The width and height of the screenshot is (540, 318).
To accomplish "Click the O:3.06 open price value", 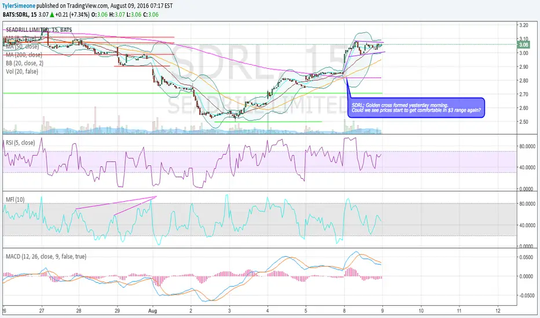I will tap(99, 14).
